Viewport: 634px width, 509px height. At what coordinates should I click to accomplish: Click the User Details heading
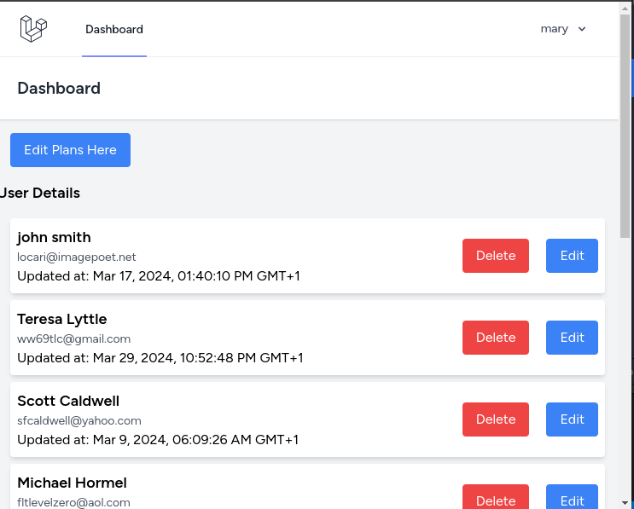pos(40,193)
